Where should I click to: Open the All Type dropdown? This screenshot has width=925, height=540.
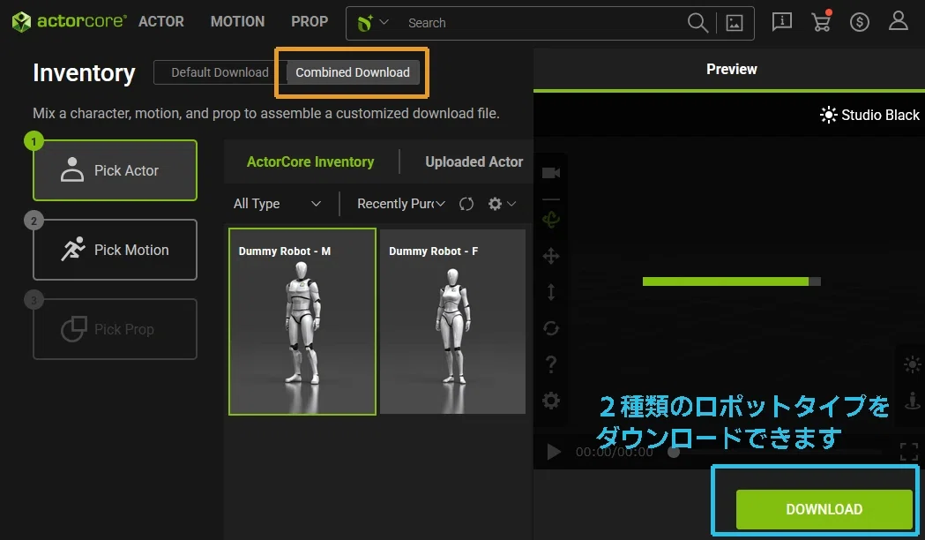pyautogui.click(x=277, y=204)
